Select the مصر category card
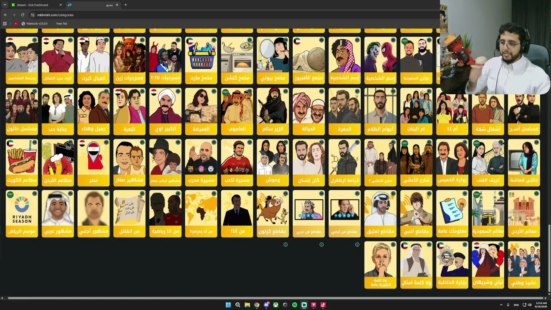The width and height of the screenshot is (551, 310). pyautogui.click(x=93, y=162)
